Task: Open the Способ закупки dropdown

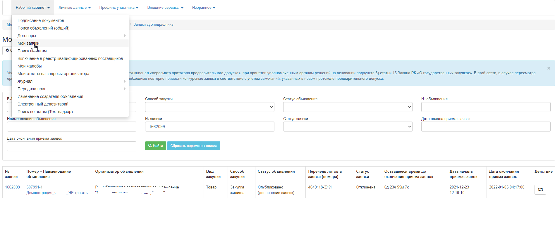Action: 209,107
